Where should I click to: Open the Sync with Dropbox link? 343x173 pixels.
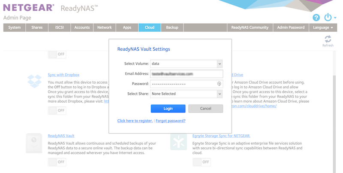pos(63,75)
